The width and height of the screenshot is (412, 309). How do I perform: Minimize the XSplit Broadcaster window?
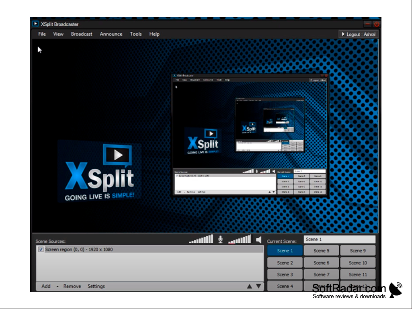(367, 24)
